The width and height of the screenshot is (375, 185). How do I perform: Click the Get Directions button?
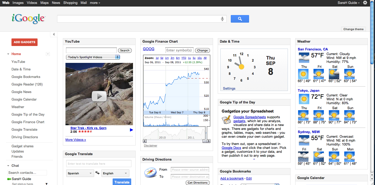(197, 182)
